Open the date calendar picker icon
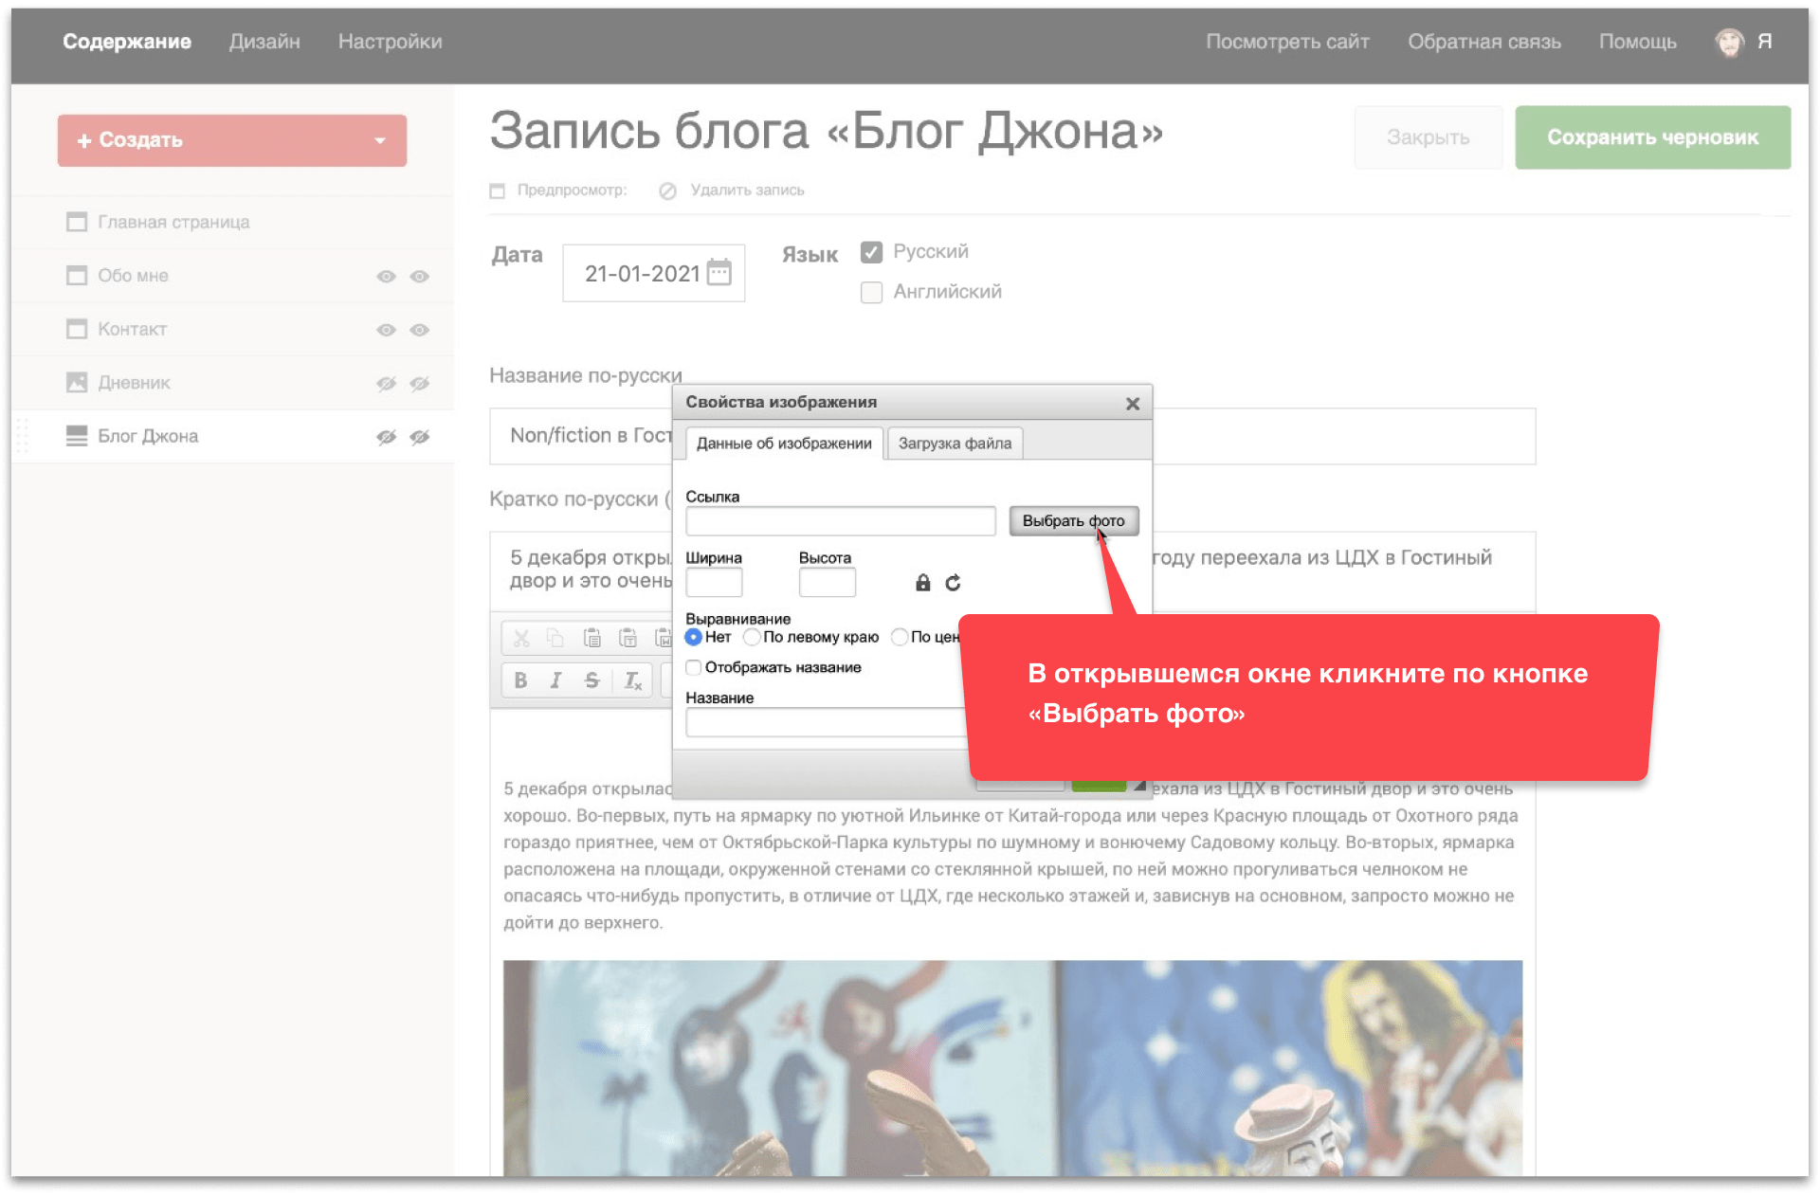Viewport: 1820px width, 1196px height. click(x=719, y=273)
